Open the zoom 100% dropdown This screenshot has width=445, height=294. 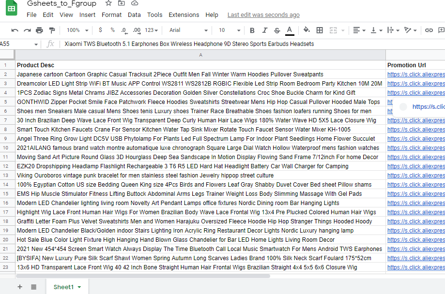pos(77,30)
